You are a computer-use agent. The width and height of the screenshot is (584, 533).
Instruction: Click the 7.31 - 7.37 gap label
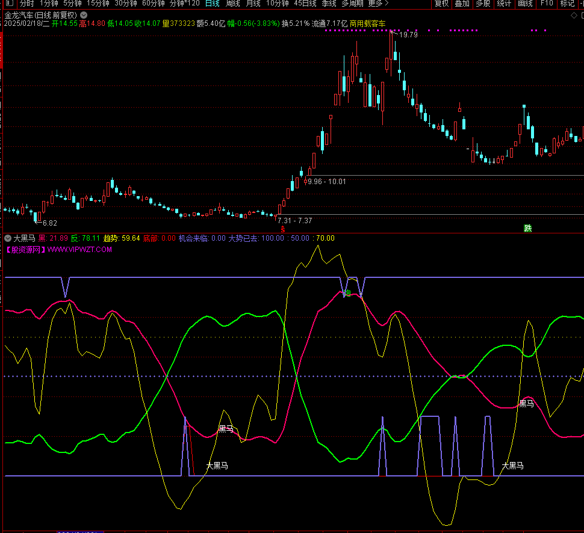294,221
